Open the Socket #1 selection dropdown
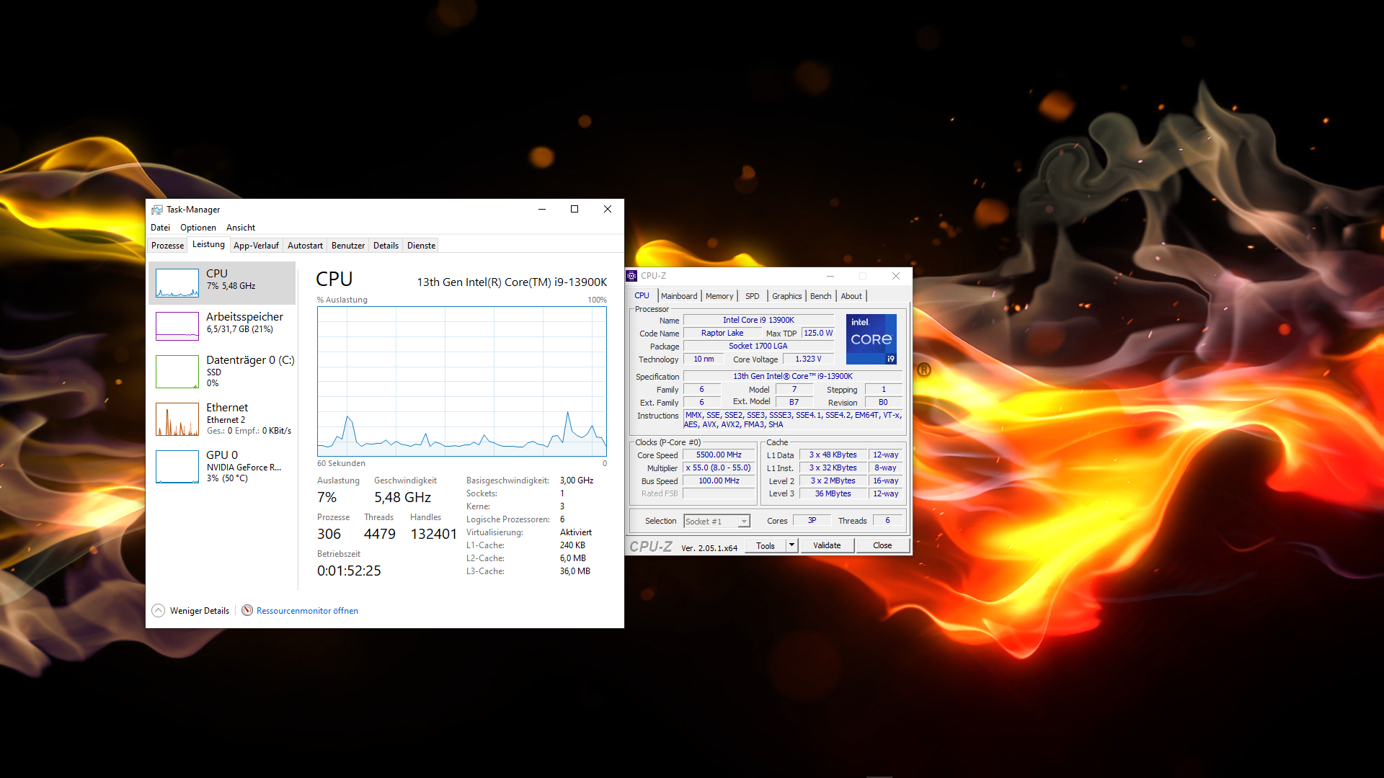Screen dimensions: 1384x778 click(x=744, y=521)
